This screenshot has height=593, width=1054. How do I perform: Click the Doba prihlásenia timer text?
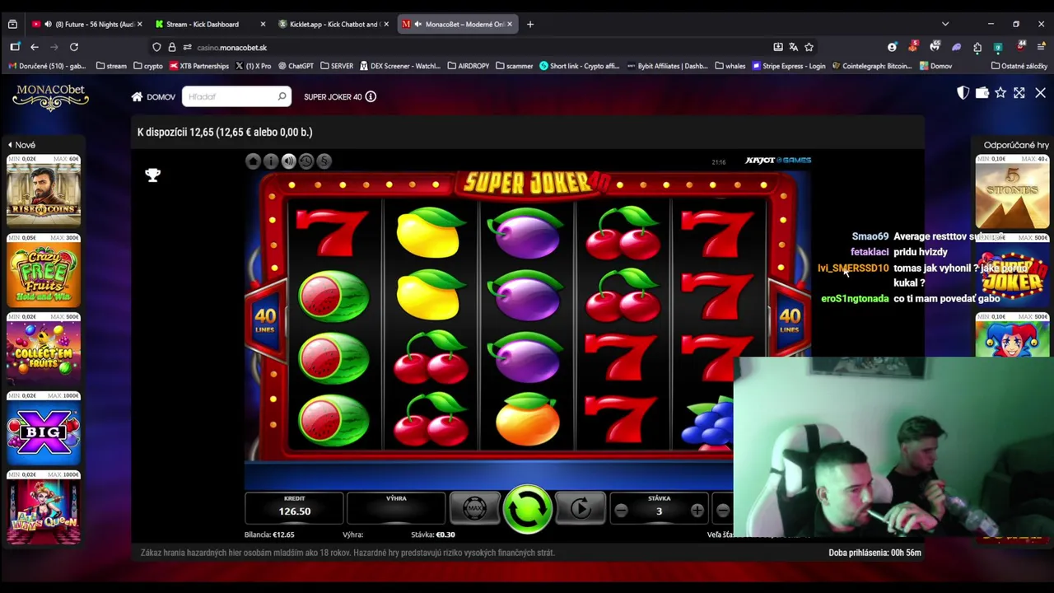click(874, 553)
